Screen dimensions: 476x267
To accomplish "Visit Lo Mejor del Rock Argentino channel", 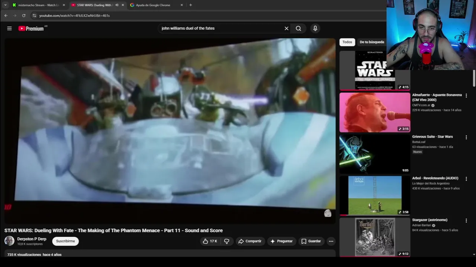I will pyautogui.click(x=431, y=184).
